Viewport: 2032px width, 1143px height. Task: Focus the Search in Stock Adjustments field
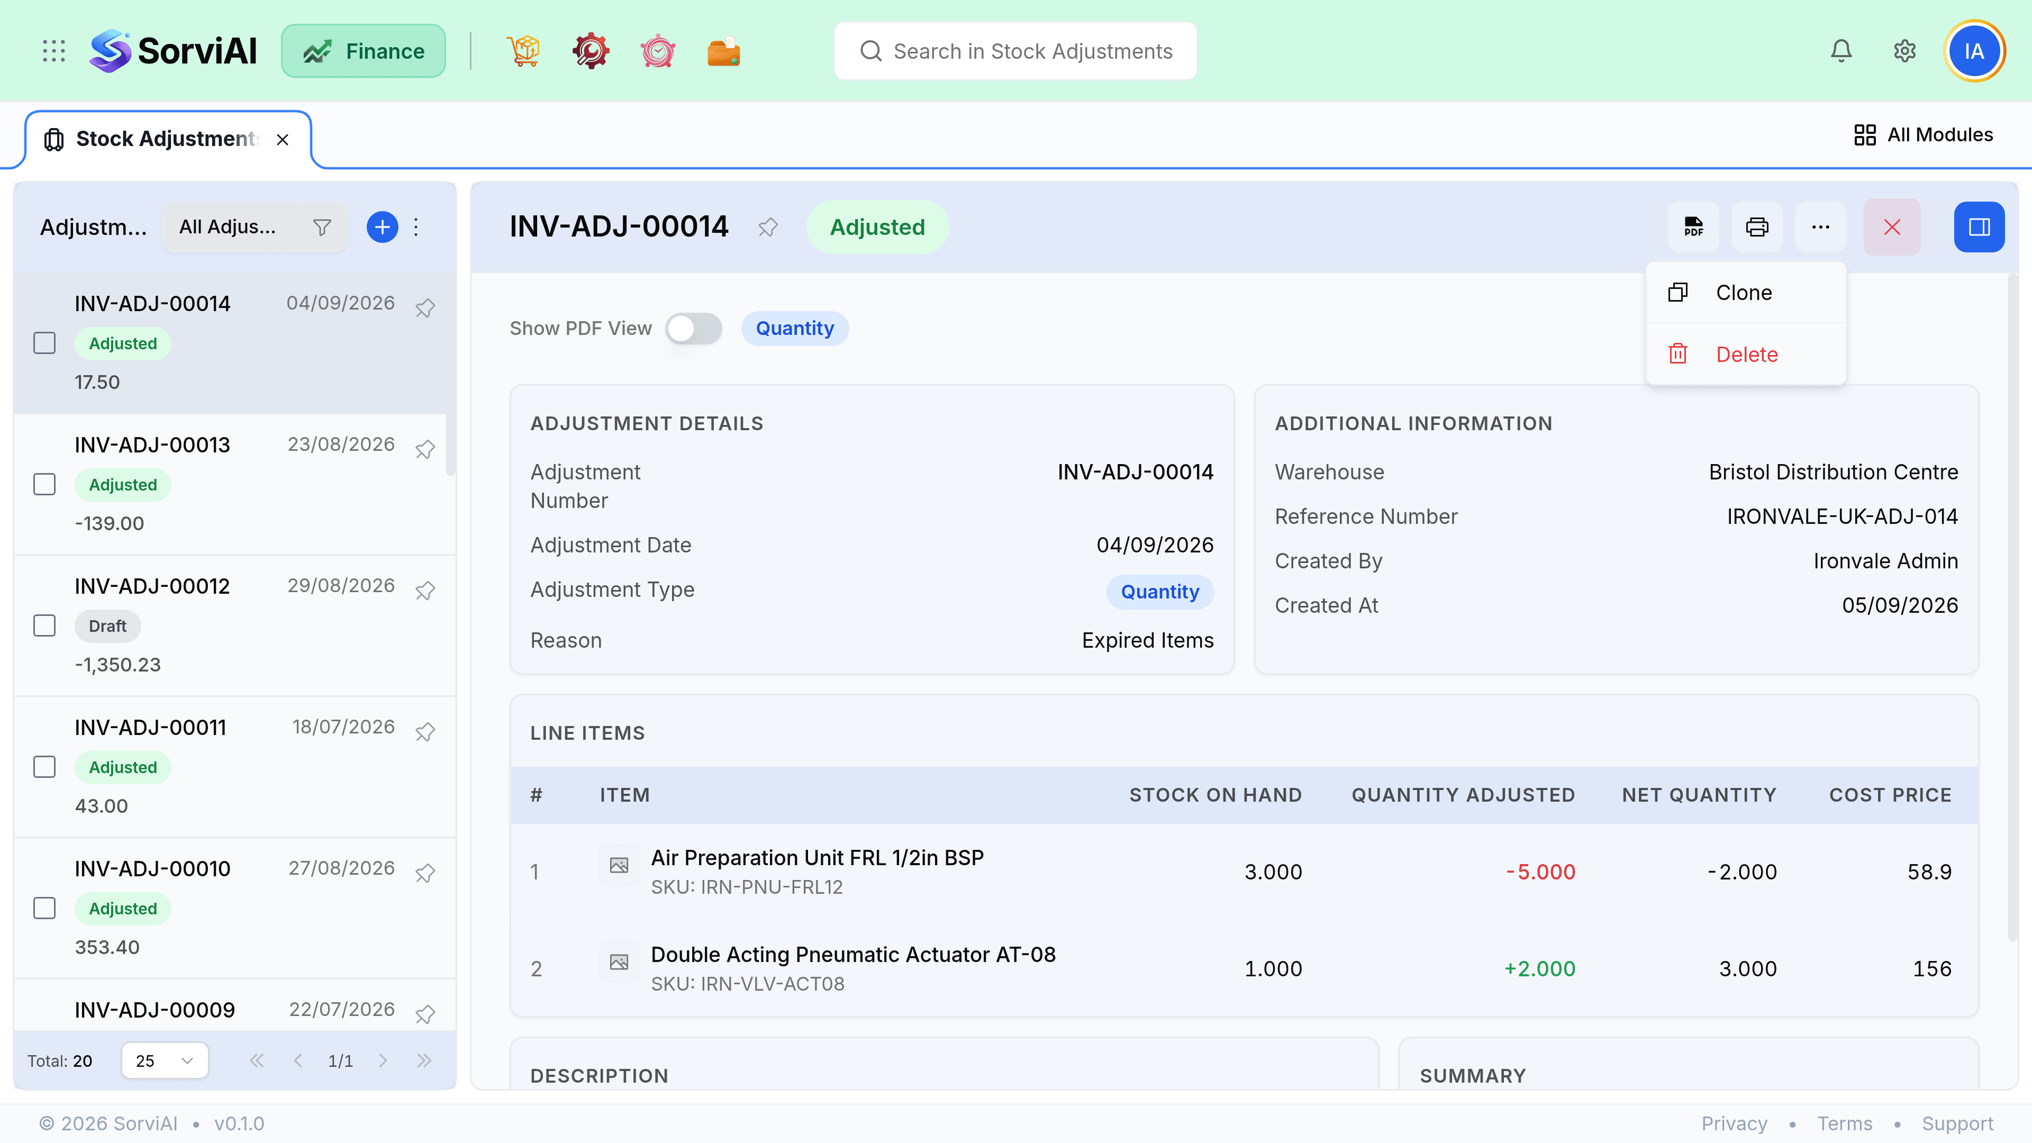(x=1015, y=51)
